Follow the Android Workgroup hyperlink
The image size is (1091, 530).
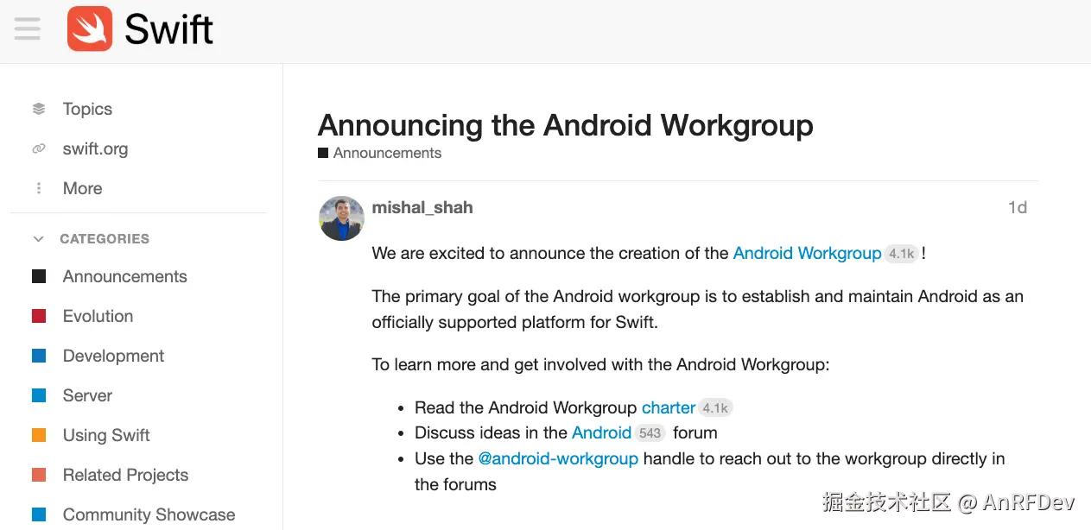pos(807,253)
